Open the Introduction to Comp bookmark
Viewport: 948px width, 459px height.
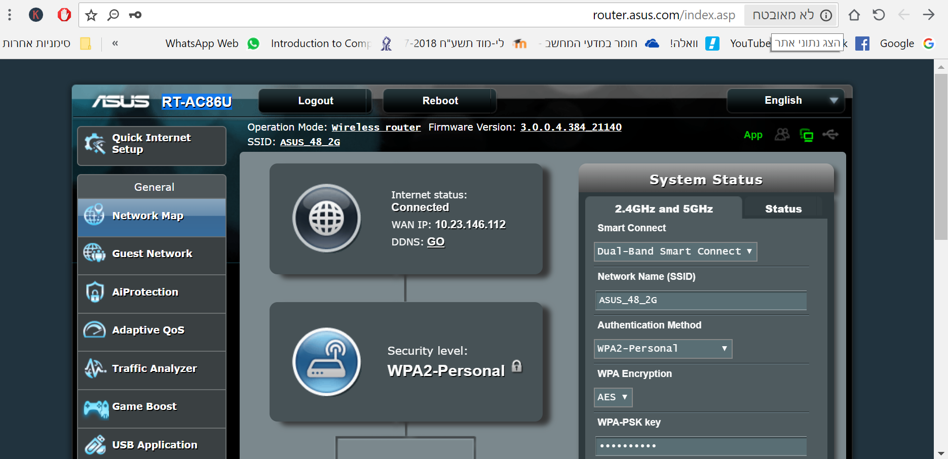click(x=331, y=44)
